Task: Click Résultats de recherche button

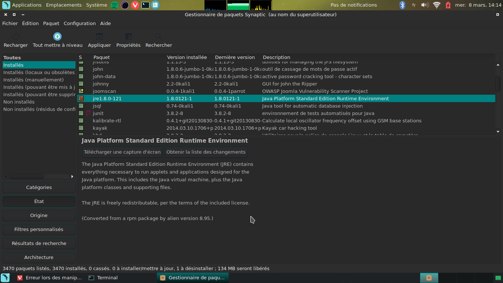Action: 39,243
